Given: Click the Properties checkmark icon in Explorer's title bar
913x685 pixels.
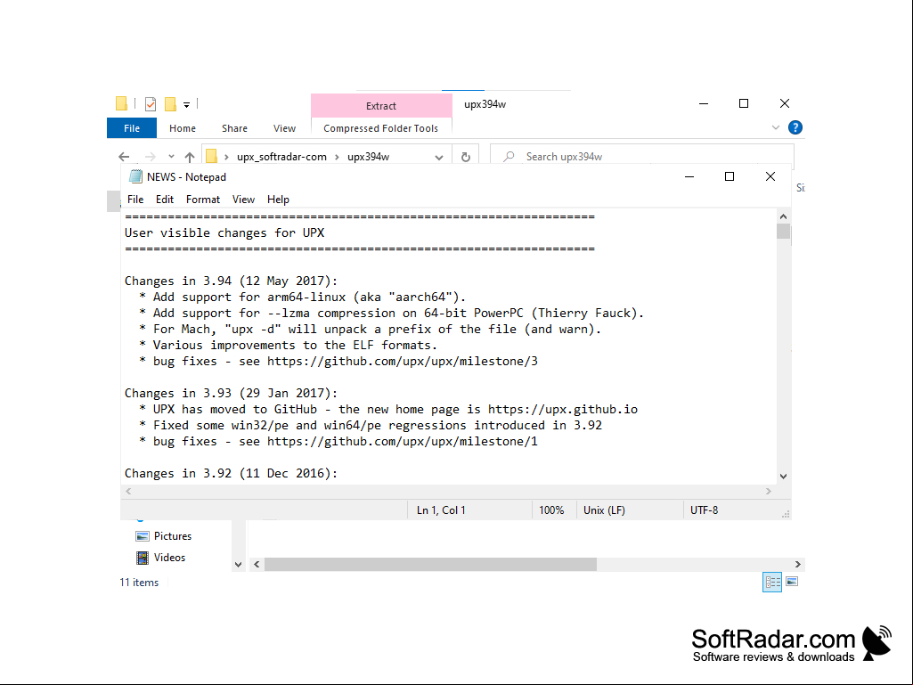Looking at the screenshot, I should (151, 104).
